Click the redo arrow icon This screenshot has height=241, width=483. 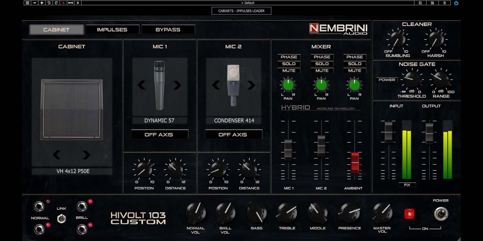coord(56,3)
